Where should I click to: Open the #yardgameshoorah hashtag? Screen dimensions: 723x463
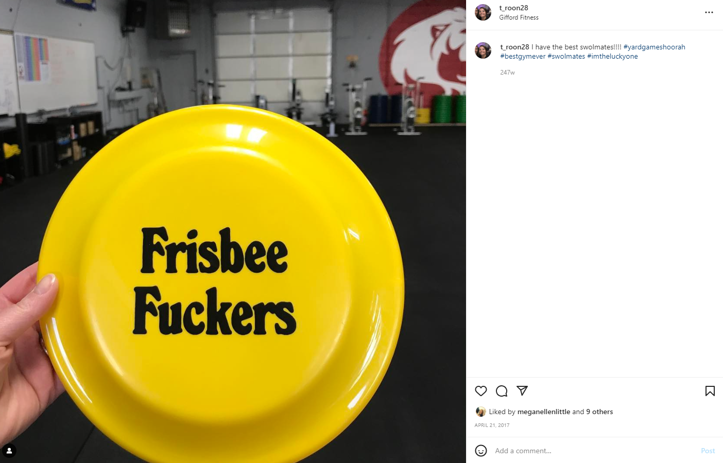pyautogui.click(x=654, y=47)
